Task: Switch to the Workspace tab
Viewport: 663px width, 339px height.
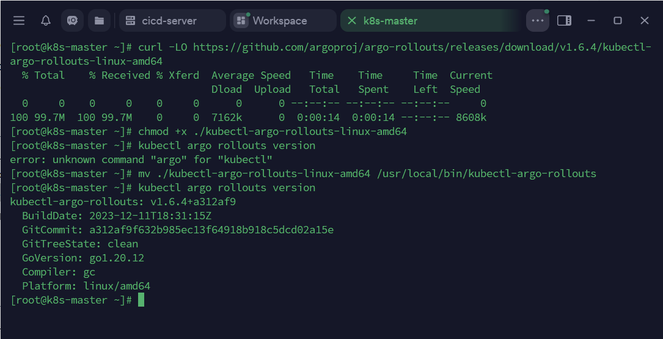Action: [x=280, y=21]
